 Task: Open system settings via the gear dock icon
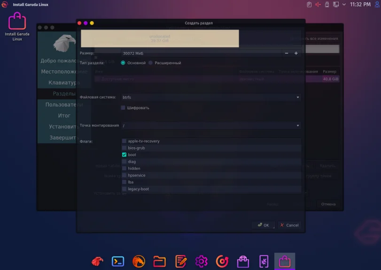[202, 261]
